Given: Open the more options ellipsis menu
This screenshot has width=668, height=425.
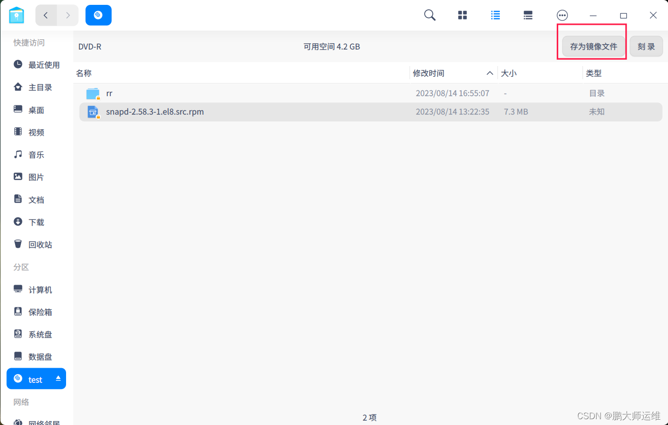Looking at the screenshot, I should 562,15.
